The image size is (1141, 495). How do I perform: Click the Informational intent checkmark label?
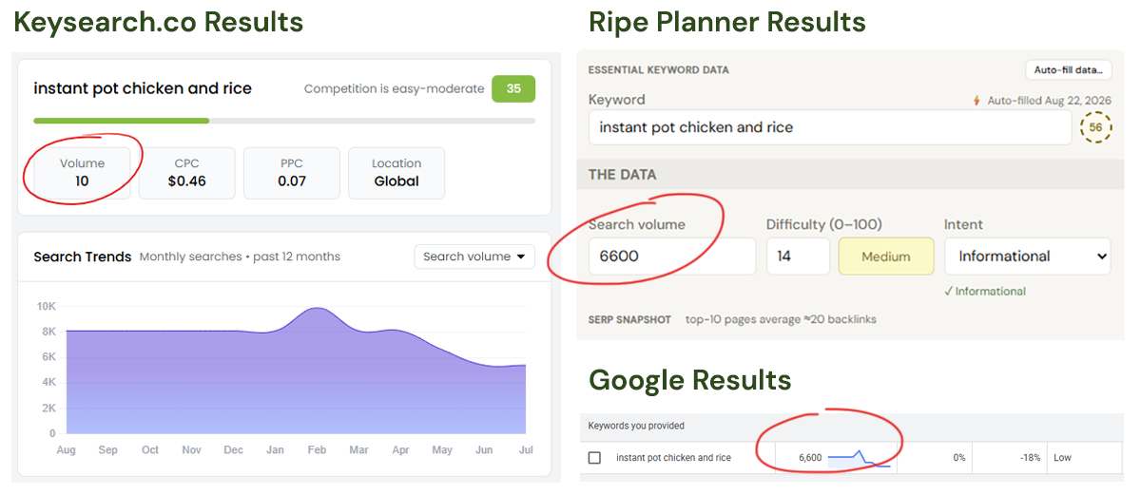[x=985, y=292]
